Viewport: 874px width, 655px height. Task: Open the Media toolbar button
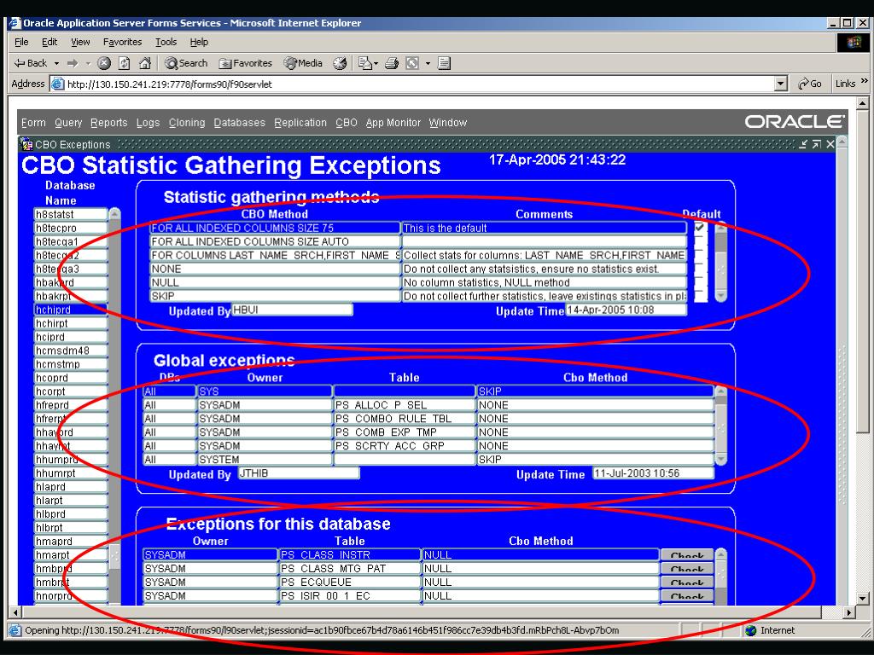303,63
